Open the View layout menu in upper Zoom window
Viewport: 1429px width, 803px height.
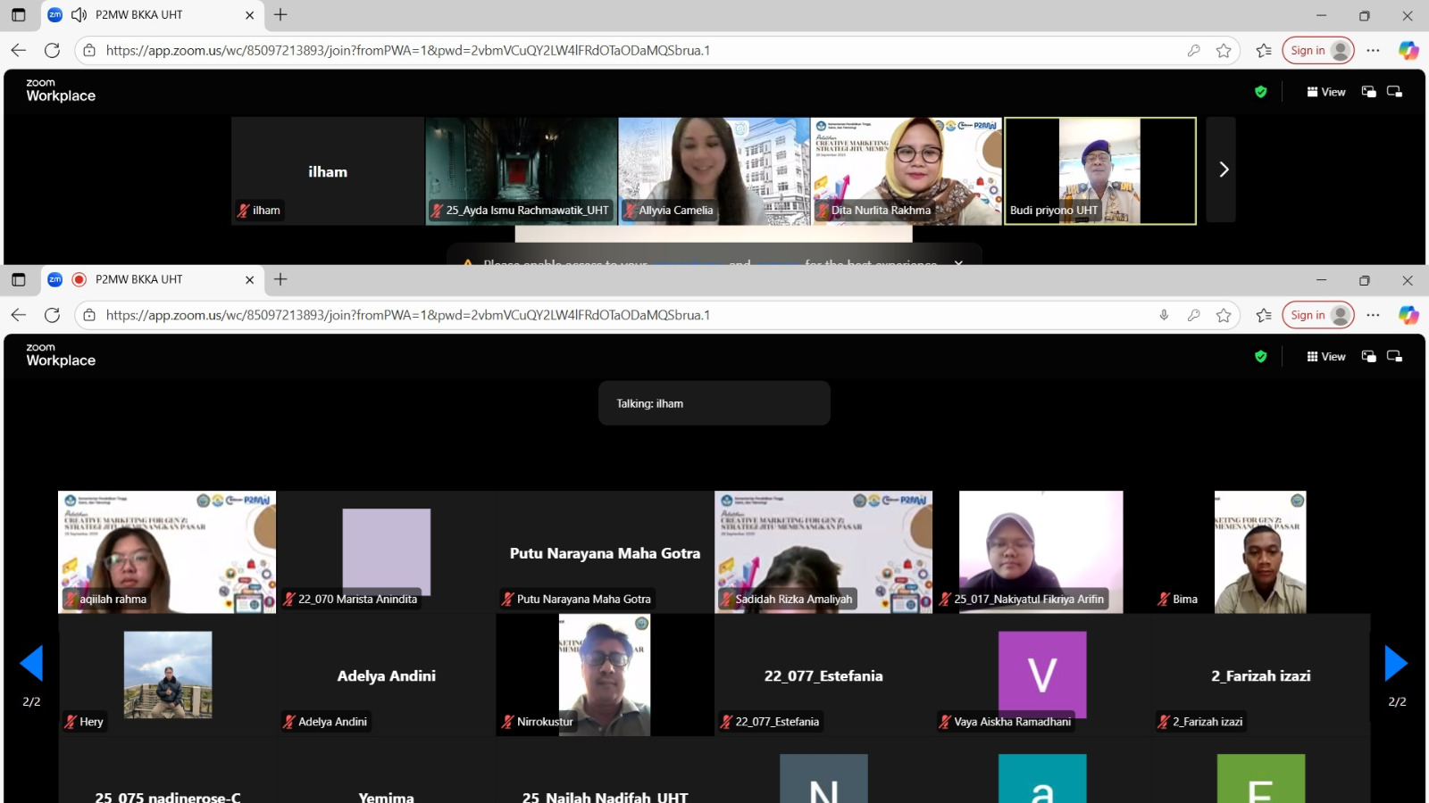(x=1326, y=92)
